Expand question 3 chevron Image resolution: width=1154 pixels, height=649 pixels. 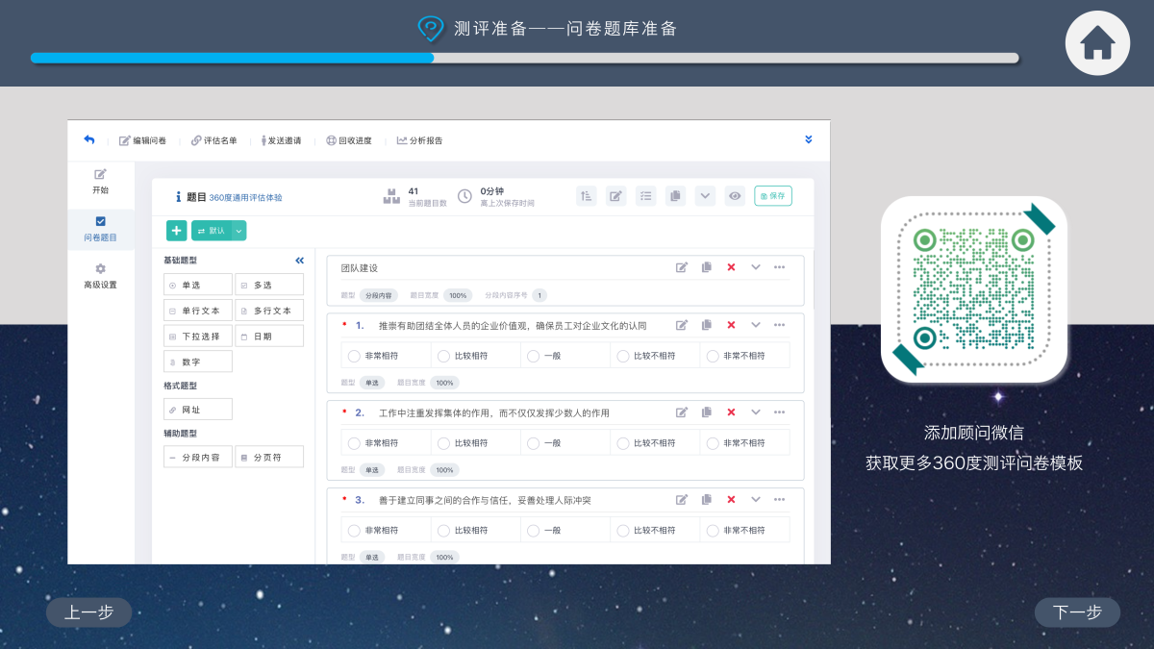(756, 500)
